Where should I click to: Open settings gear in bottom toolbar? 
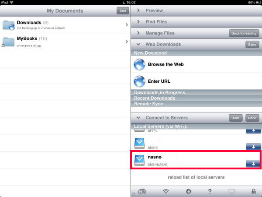tap(189, 191)
